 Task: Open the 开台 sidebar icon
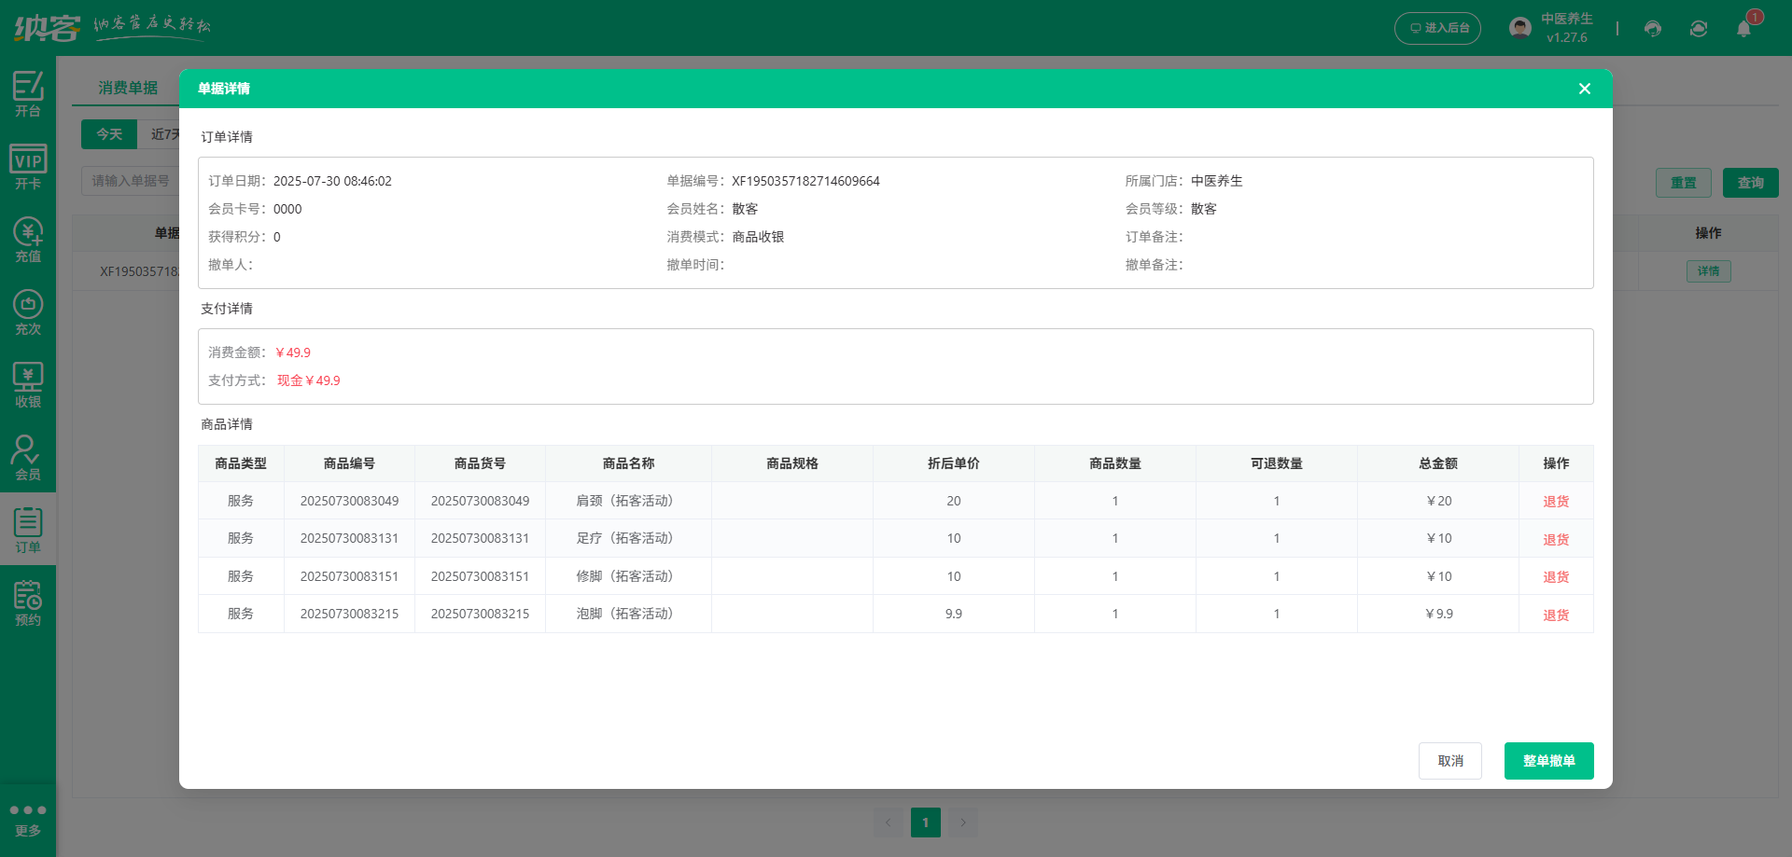(28, 94)
